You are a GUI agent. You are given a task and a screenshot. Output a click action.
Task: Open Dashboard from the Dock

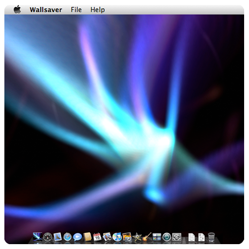[x=48, y=237]
